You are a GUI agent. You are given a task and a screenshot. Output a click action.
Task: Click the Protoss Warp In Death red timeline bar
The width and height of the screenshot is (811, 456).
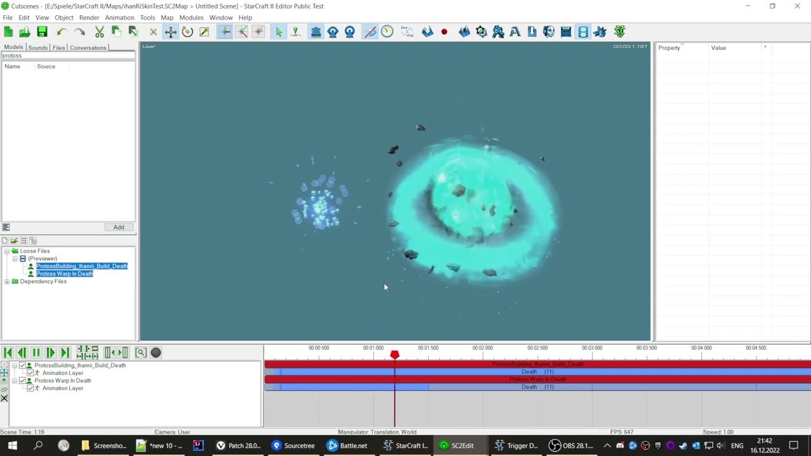point(537,379)
